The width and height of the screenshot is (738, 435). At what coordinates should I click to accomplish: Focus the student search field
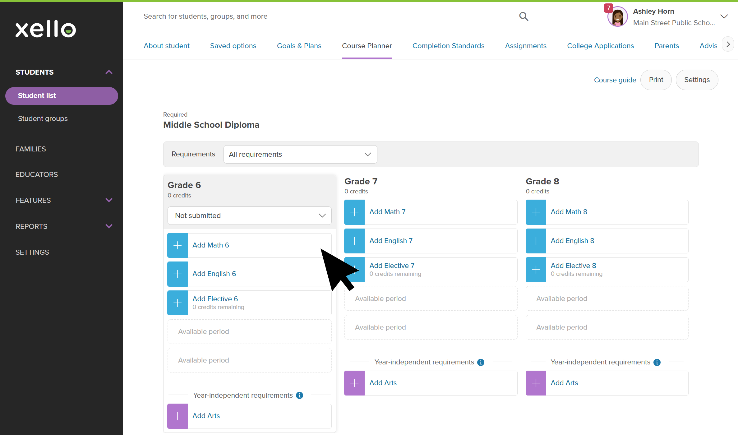click(330, 16)
